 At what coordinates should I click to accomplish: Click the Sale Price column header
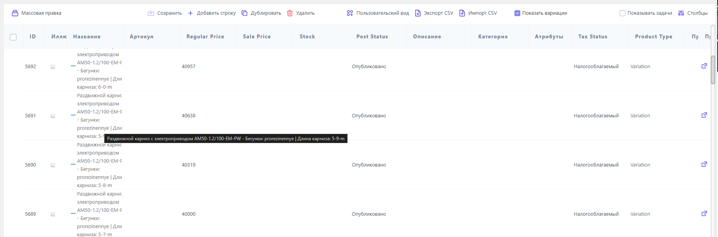(257, 36)
